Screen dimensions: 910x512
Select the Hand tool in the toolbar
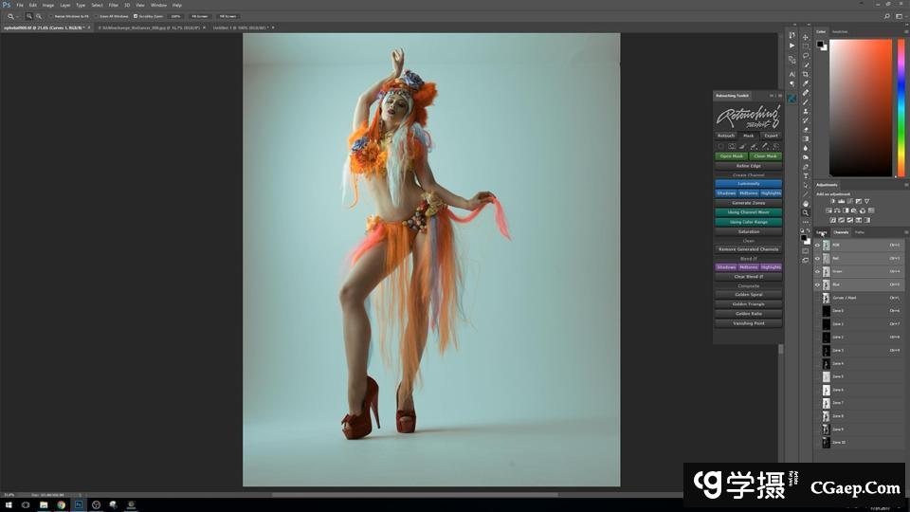[x=806, y=204]
